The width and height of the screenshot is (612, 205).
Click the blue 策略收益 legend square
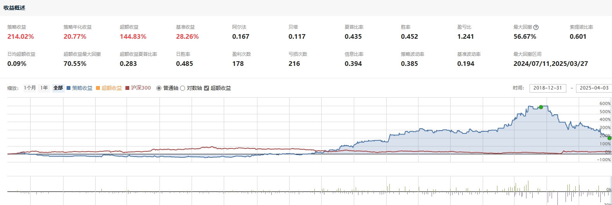point(69,88)
